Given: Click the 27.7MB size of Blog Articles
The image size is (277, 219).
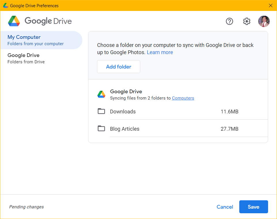Looking at the screenshot, I should (229, 129).
